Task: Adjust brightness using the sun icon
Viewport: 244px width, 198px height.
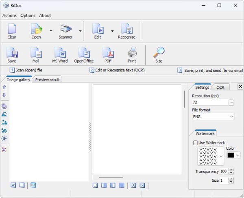Action: tap(4, 138)
